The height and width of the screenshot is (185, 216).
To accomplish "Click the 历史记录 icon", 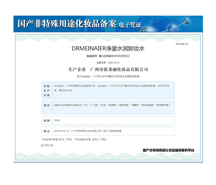I will [42, 146].
